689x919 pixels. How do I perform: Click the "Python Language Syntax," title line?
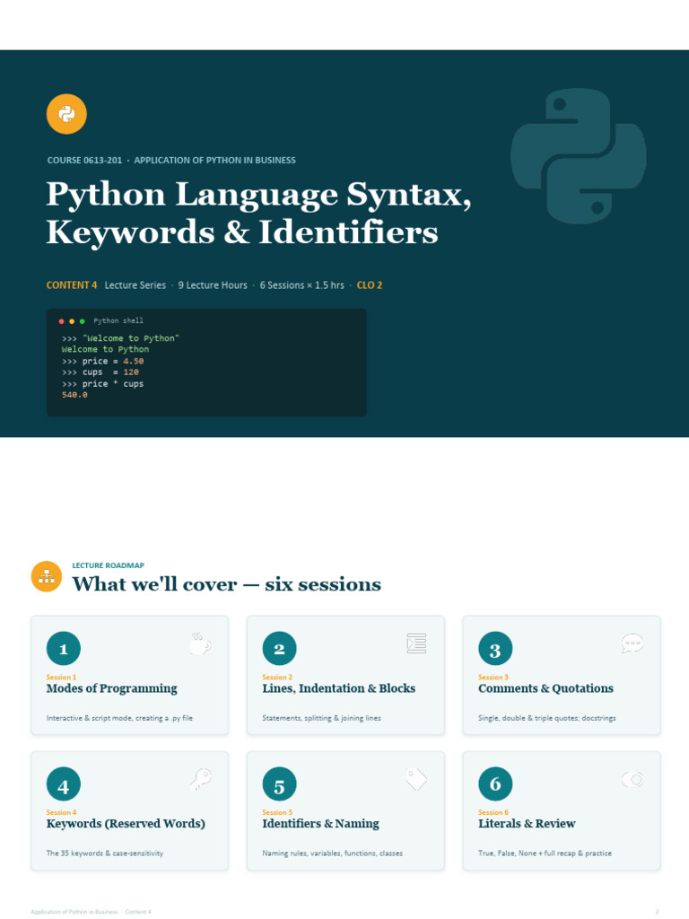pos(258,194)
